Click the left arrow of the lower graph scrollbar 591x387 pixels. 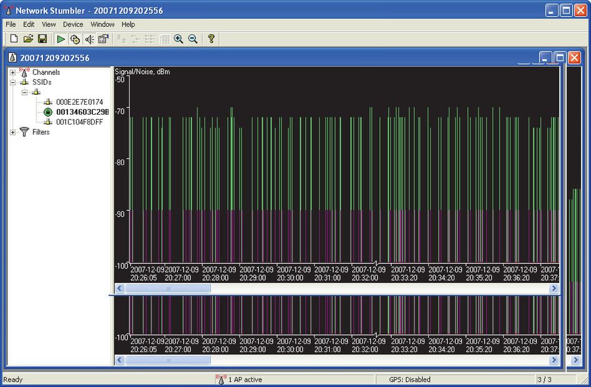tap(120, 360)
